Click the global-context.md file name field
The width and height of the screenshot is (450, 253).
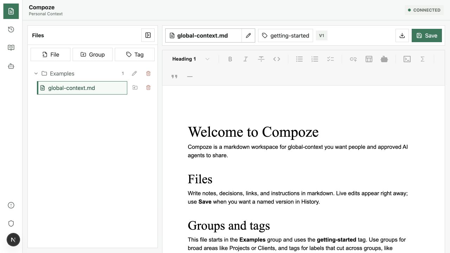point(204,35)
